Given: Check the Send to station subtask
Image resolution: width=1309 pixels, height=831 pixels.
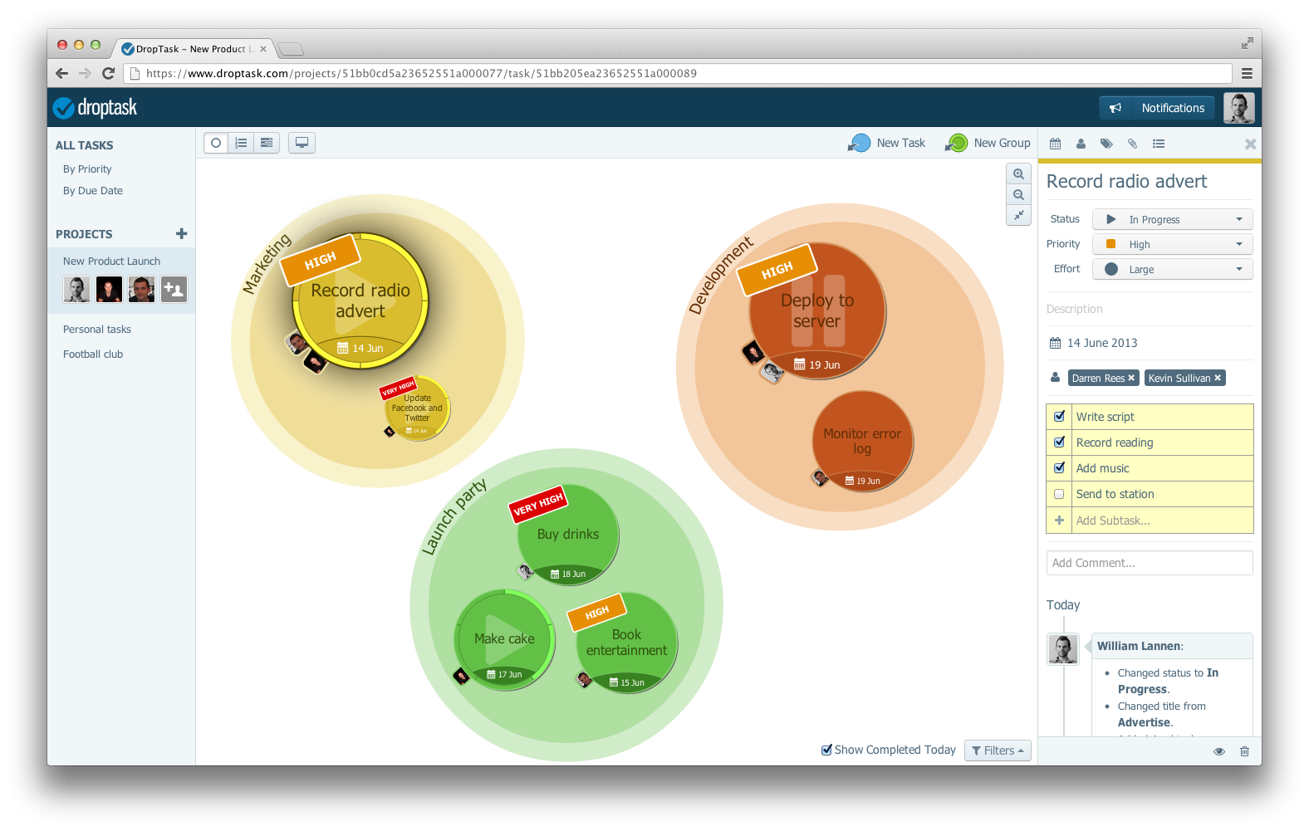Looking at the screenshot, I should [x=1059, y=494].
